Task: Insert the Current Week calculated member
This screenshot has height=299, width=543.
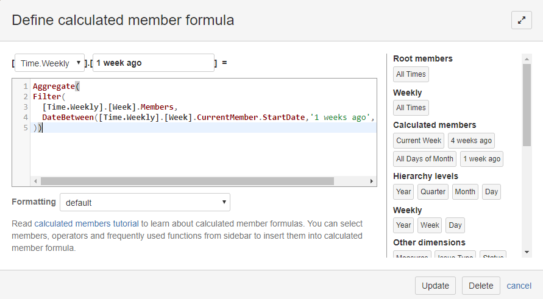Action: point(418,141)
